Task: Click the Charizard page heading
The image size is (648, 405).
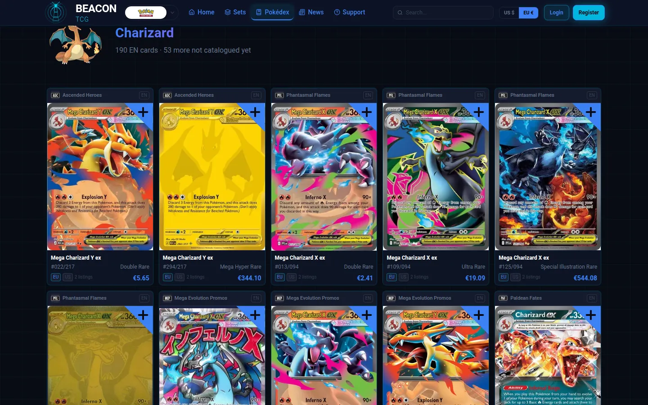Action: [x=144, y=33]
